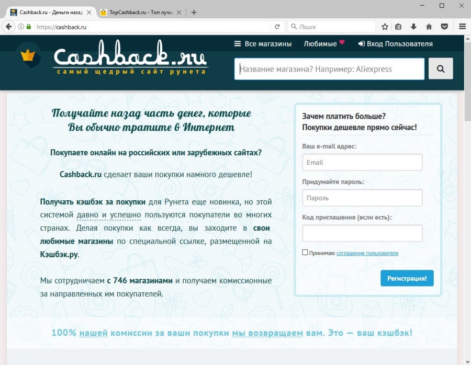Click the слоган самый щедрый сайт рунета
This screenshot has width=471, height=365.
[131, 72]
